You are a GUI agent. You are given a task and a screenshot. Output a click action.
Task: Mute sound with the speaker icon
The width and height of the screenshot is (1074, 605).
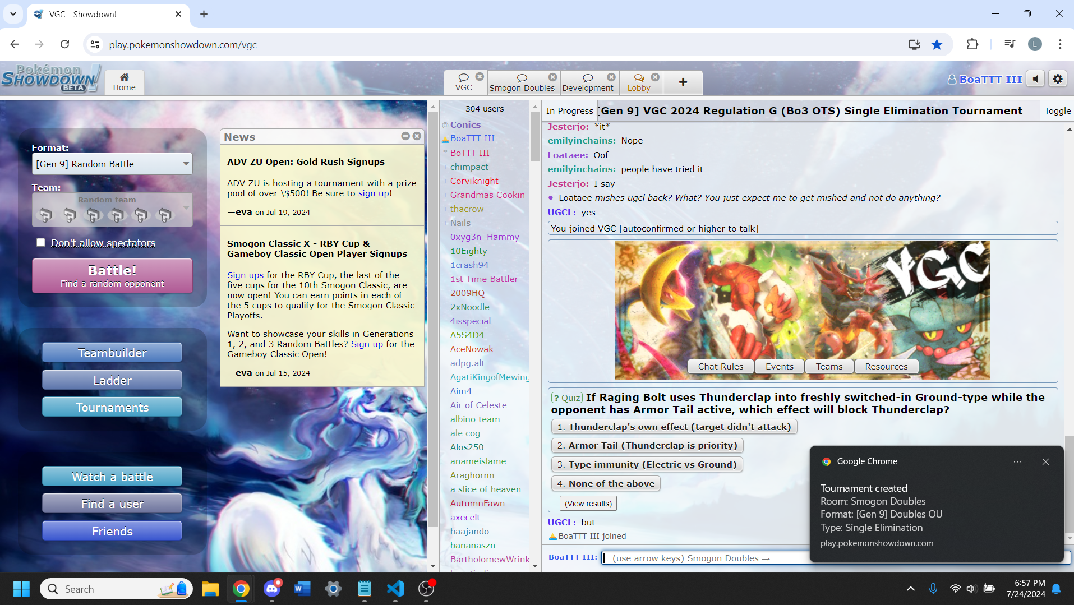pyautogui.click(x=1035, y=79)
